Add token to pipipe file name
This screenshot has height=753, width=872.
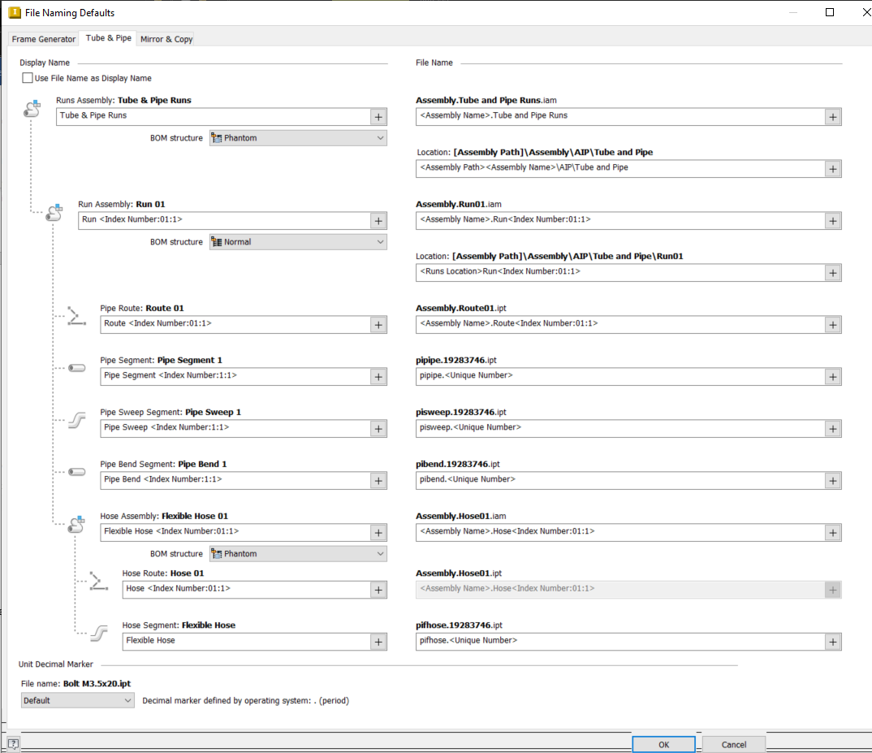[832, 377]
